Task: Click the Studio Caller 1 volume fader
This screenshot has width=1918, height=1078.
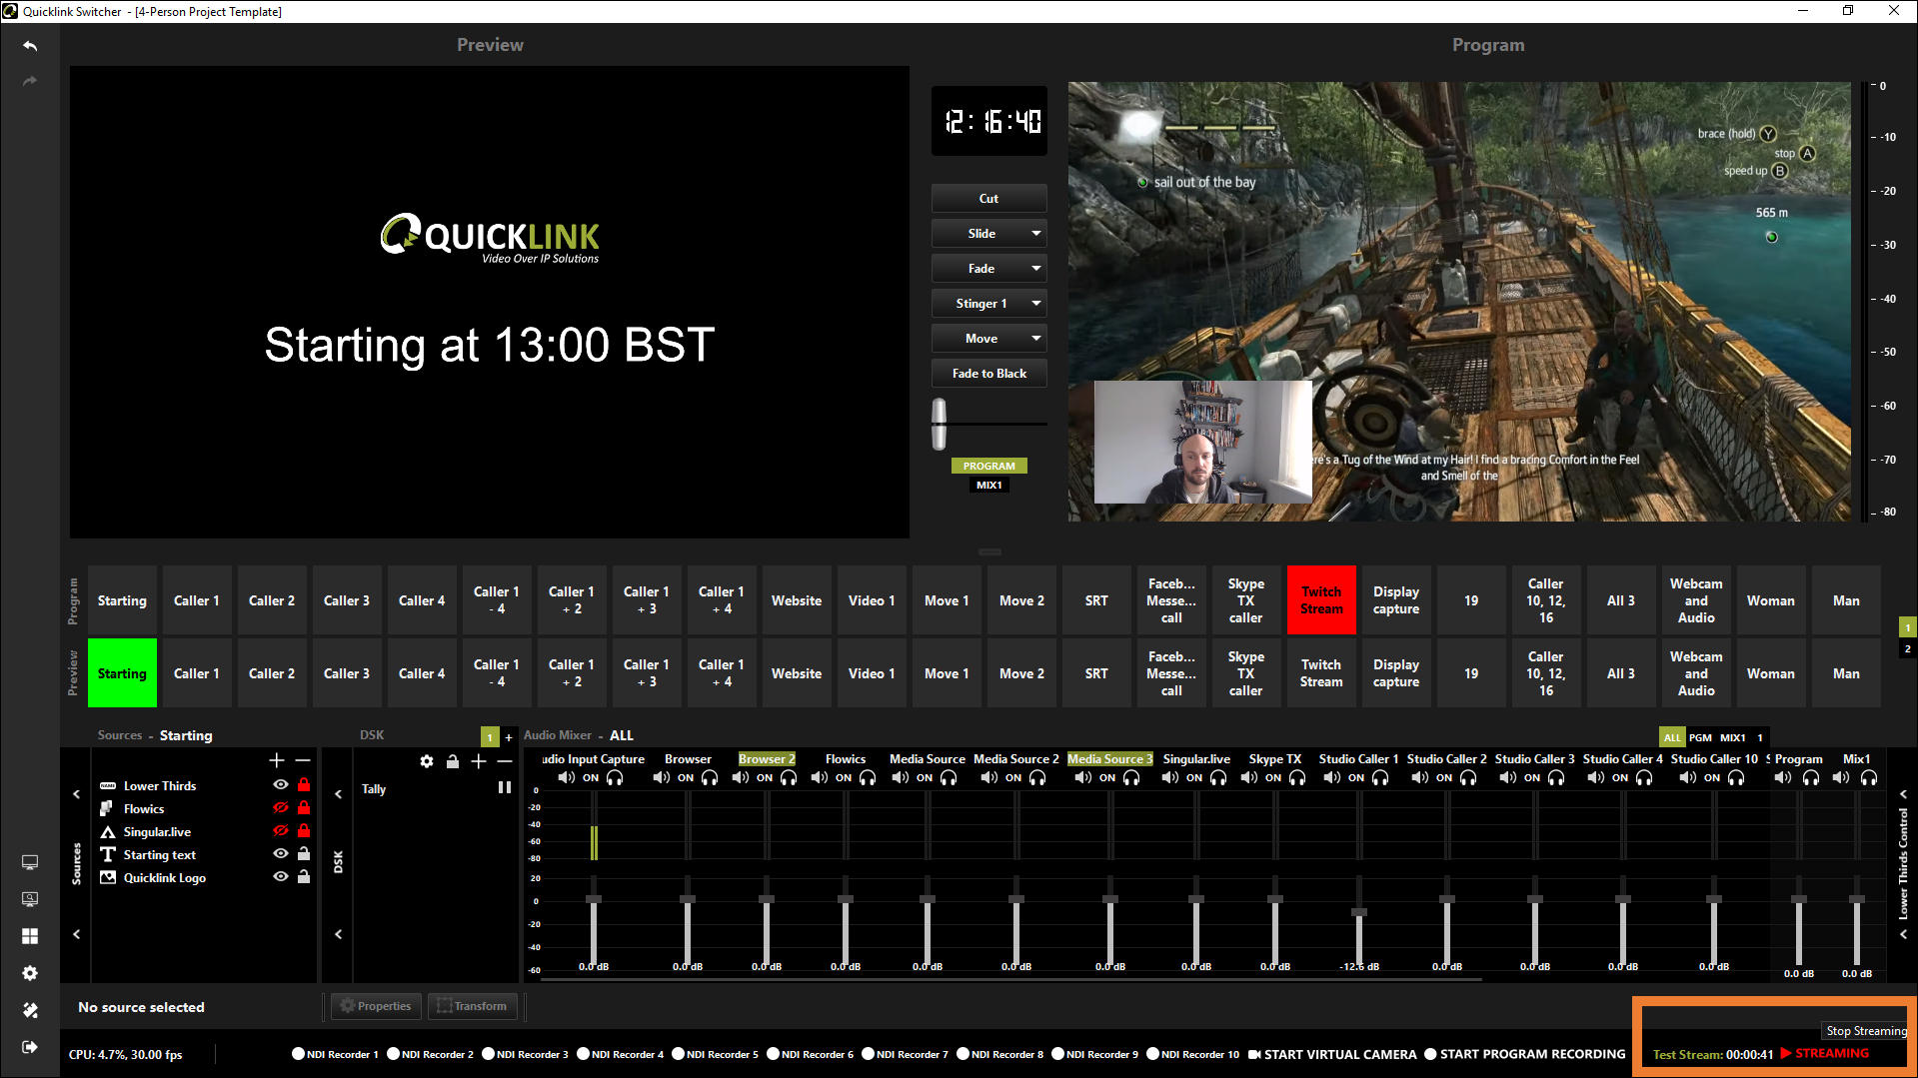Action: tap(1358, 912)
